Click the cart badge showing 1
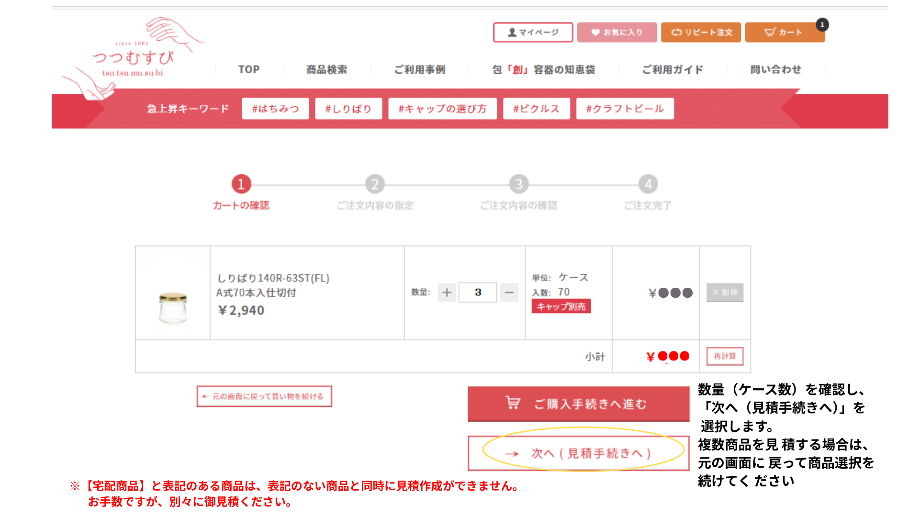This screenshot has width=919, height=517. click(822, 25)
